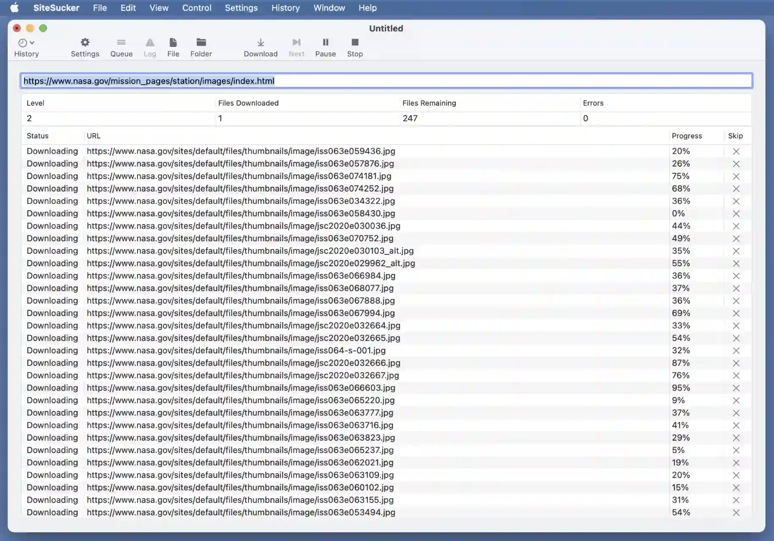Click the 95% progress of iss063e066603.jpg
This screenshot has height=541, width=774.
point(681,388)
